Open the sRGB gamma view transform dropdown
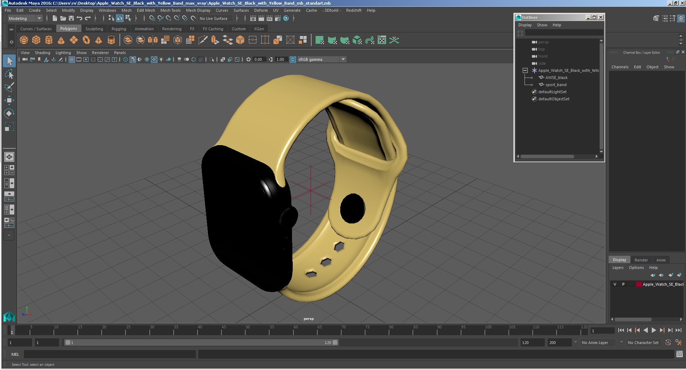686x370 pixels. [322, 59]
